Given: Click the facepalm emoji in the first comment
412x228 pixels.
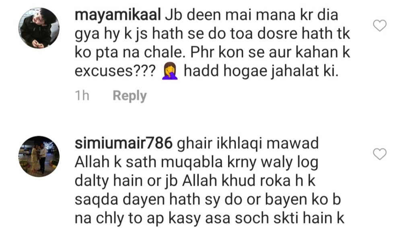Looking at the screenshot, I should pyautogui.click(x=170, y=71).
